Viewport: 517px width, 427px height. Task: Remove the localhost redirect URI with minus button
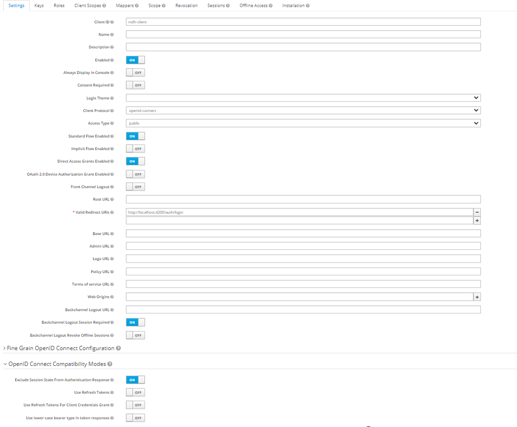[477, 212]
